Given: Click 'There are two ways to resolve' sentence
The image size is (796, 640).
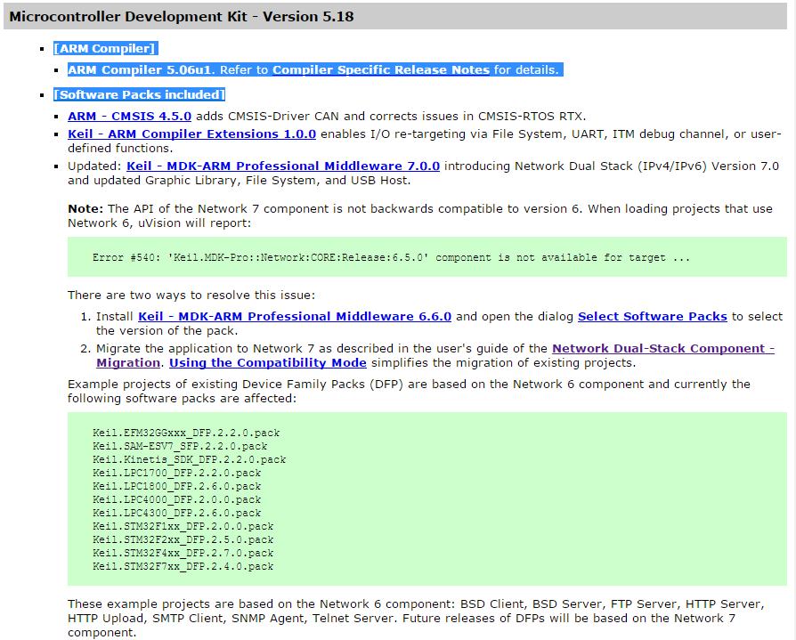Looking at the screenshot, I should [191, 295].
